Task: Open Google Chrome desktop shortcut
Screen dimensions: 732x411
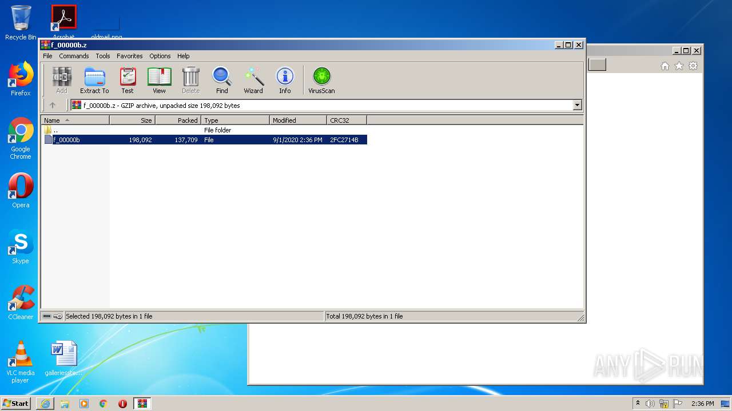Action: click(x=21, y=138)
